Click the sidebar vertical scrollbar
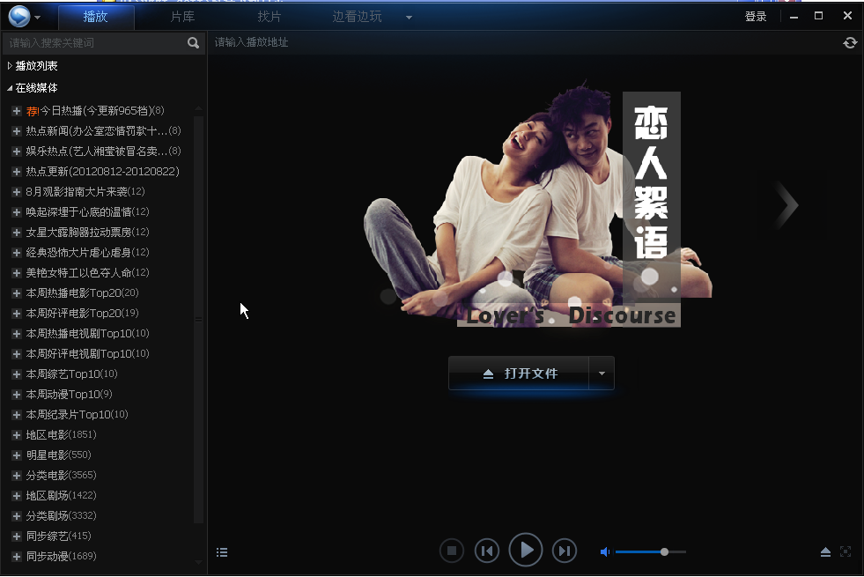Screen dimensions: 864x577 (x=198, y=320)
